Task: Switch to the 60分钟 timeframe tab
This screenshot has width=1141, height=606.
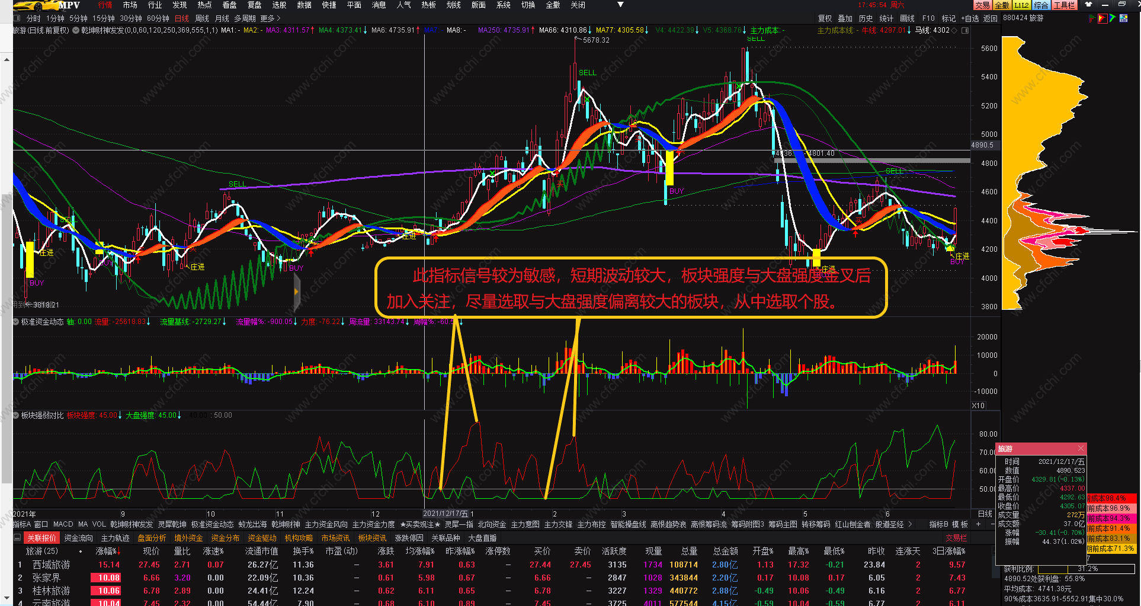Action: 158,18
